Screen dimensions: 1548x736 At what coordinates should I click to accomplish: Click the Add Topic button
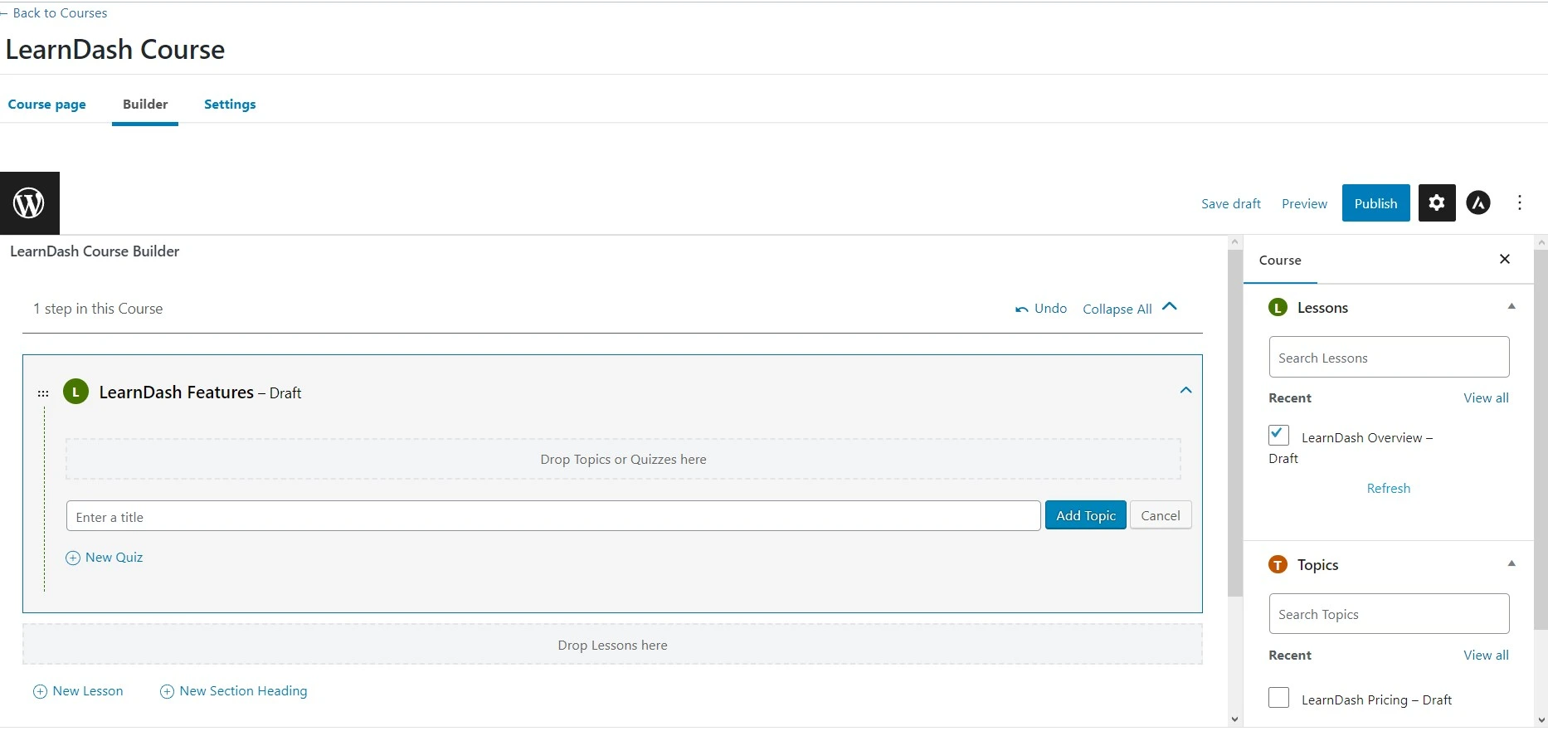[1086, 515]
